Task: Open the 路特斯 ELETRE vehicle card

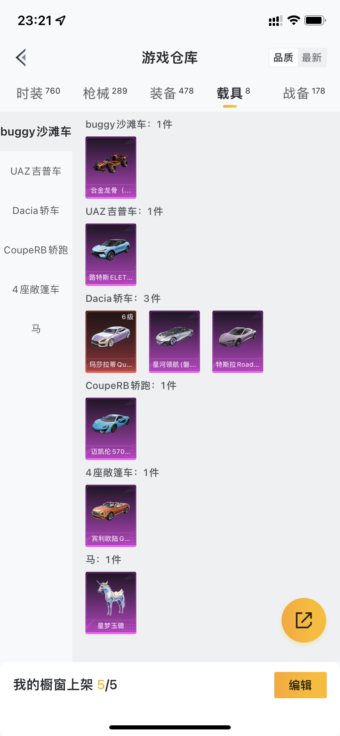Action: coord(111,255)
